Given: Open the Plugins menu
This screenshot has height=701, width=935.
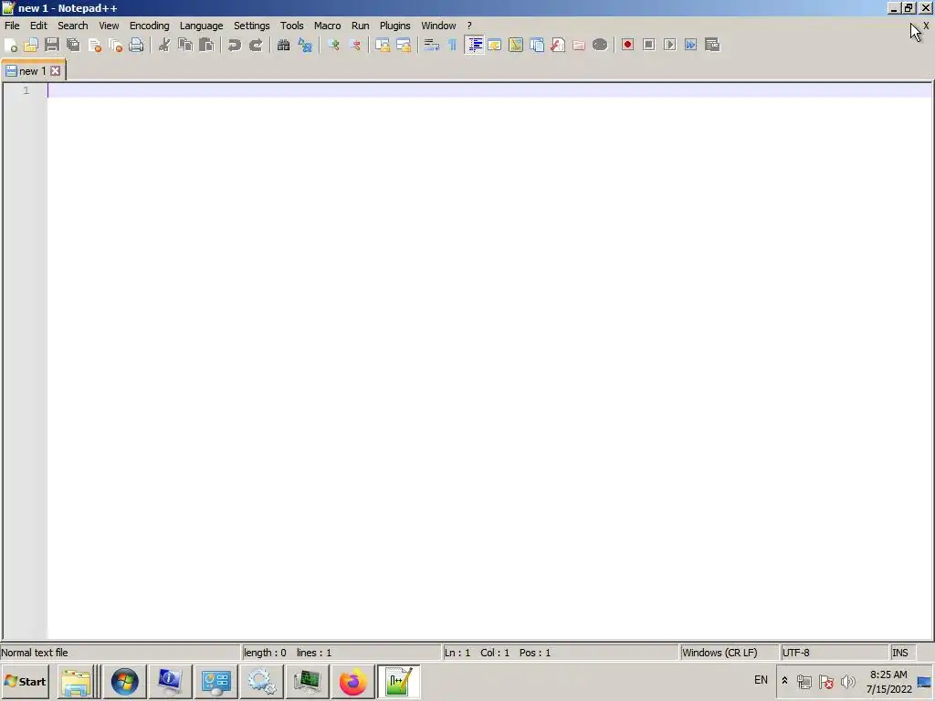Looking at the screenshot, I should 394,26.
